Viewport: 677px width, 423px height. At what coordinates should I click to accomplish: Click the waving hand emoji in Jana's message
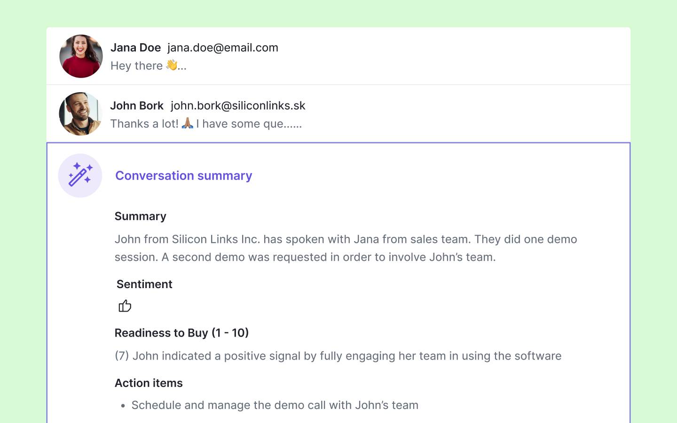(x=173, y=65)
